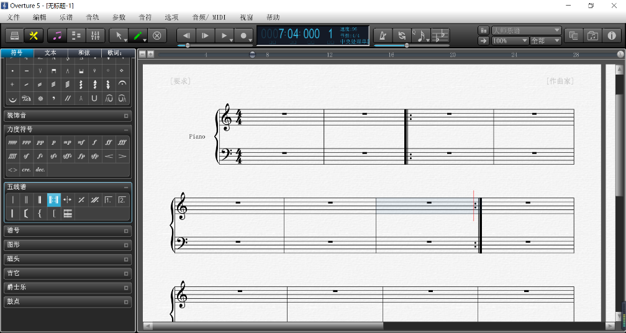The image size is (626, 333).
Task: Open the 编辑 menu
Action: (x=40, y=17)
